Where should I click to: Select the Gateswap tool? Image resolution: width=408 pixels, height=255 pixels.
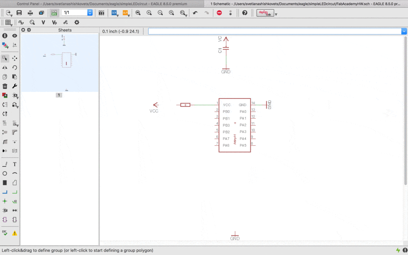5,114
